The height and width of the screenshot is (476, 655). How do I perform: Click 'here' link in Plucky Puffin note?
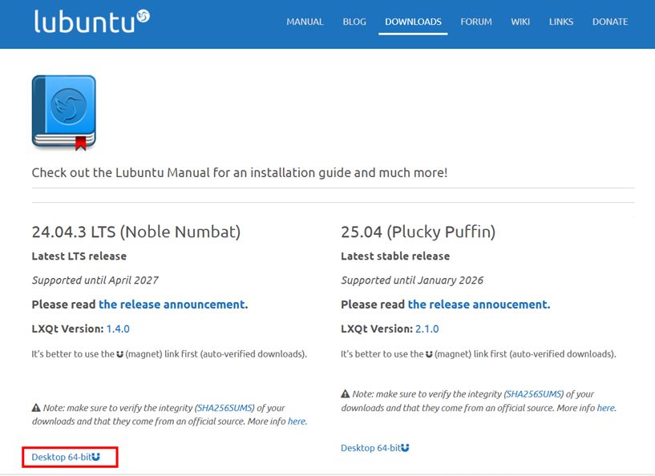pyautogui.click(x=606, y=408)
